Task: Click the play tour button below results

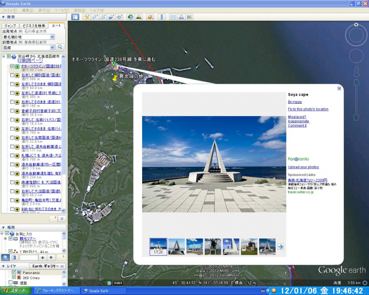Action: point(54,219)
